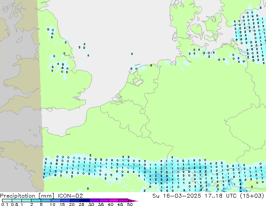Click the forecast offset label (15+03)

[x=252, y=196]
